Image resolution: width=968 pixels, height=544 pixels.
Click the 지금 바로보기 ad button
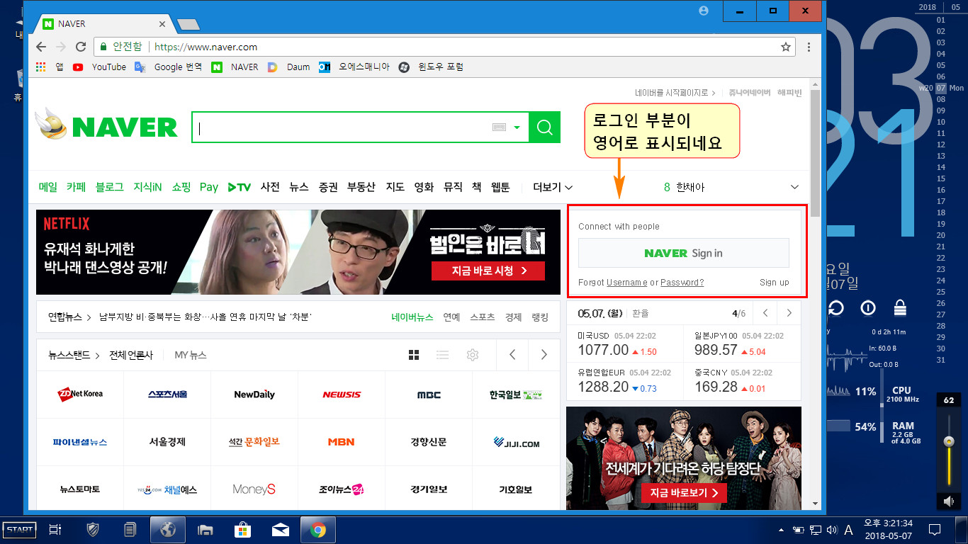point(684,492)
